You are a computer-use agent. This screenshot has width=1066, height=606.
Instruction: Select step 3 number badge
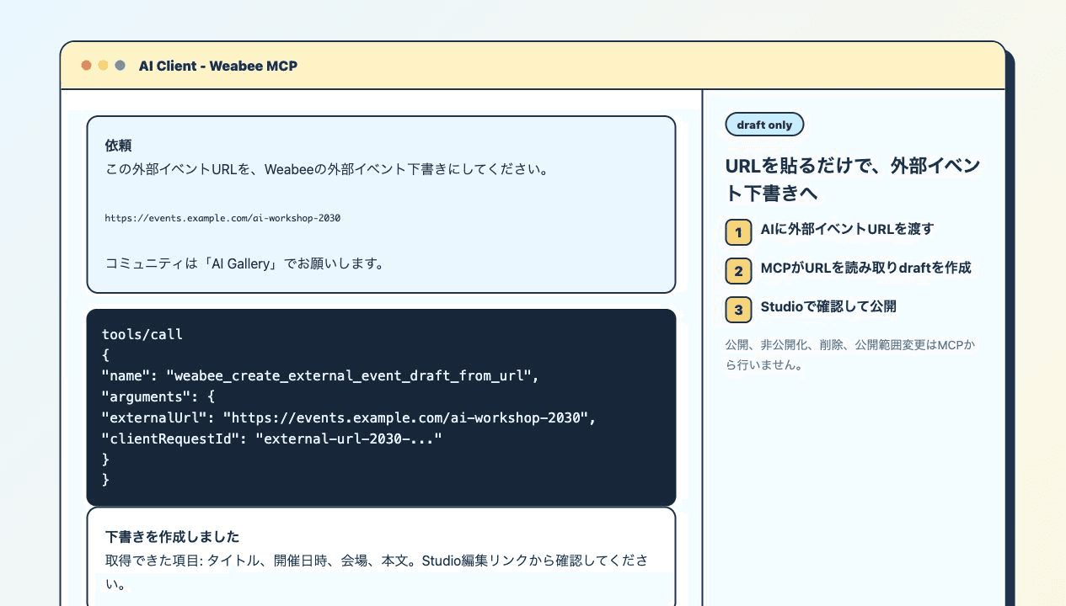click(x=738, y=310)
